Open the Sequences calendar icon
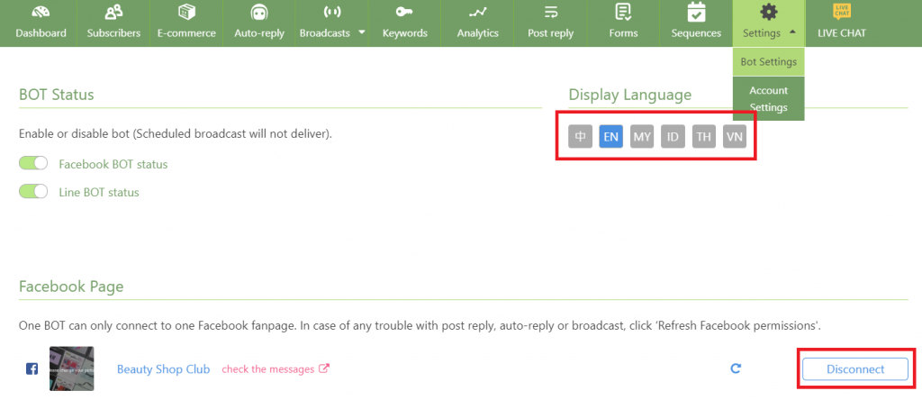 tap(696, 12)
